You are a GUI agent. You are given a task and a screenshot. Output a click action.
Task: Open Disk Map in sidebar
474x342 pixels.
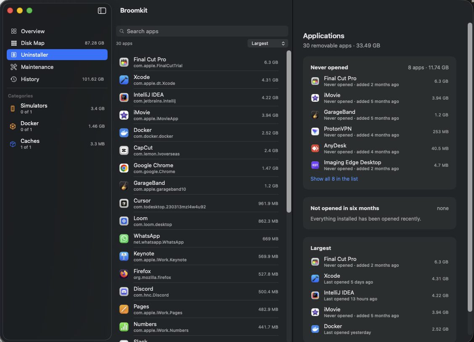pyautogui.click(x=57, y=43)
